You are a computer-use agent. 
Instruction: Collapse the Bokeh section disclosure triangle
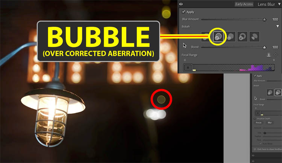pos(278,26)
